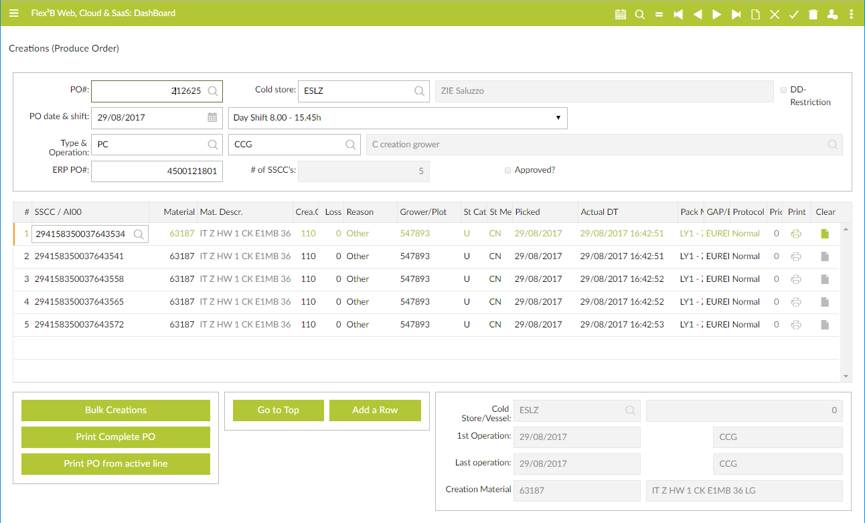The width and height of the screenshot is (865, 523).
Task: Jump to the last record
Action: pos(736,14)
